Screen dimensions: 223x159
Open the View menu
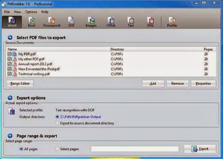coord(17,12)
